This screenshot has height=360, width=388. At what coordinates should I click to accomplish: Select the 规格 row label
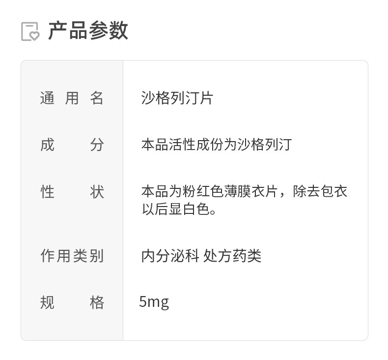pyautogui.click(x=72, y=302)
